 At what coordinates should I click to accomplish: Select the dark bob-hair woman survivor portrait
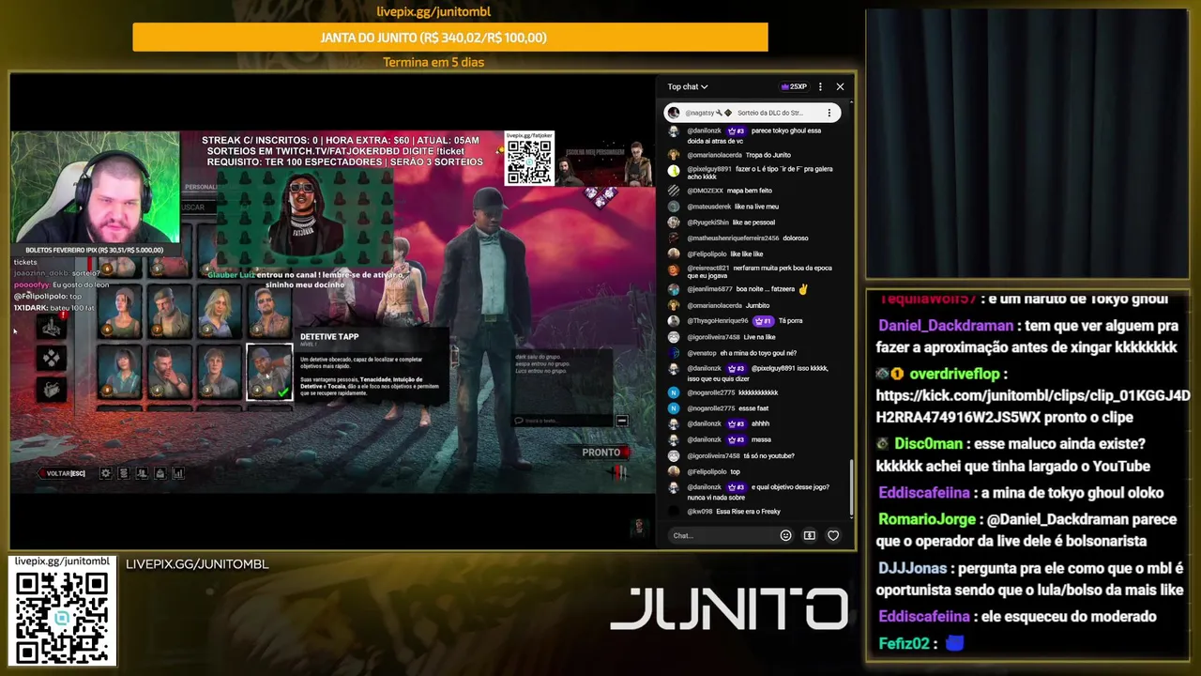120,372
